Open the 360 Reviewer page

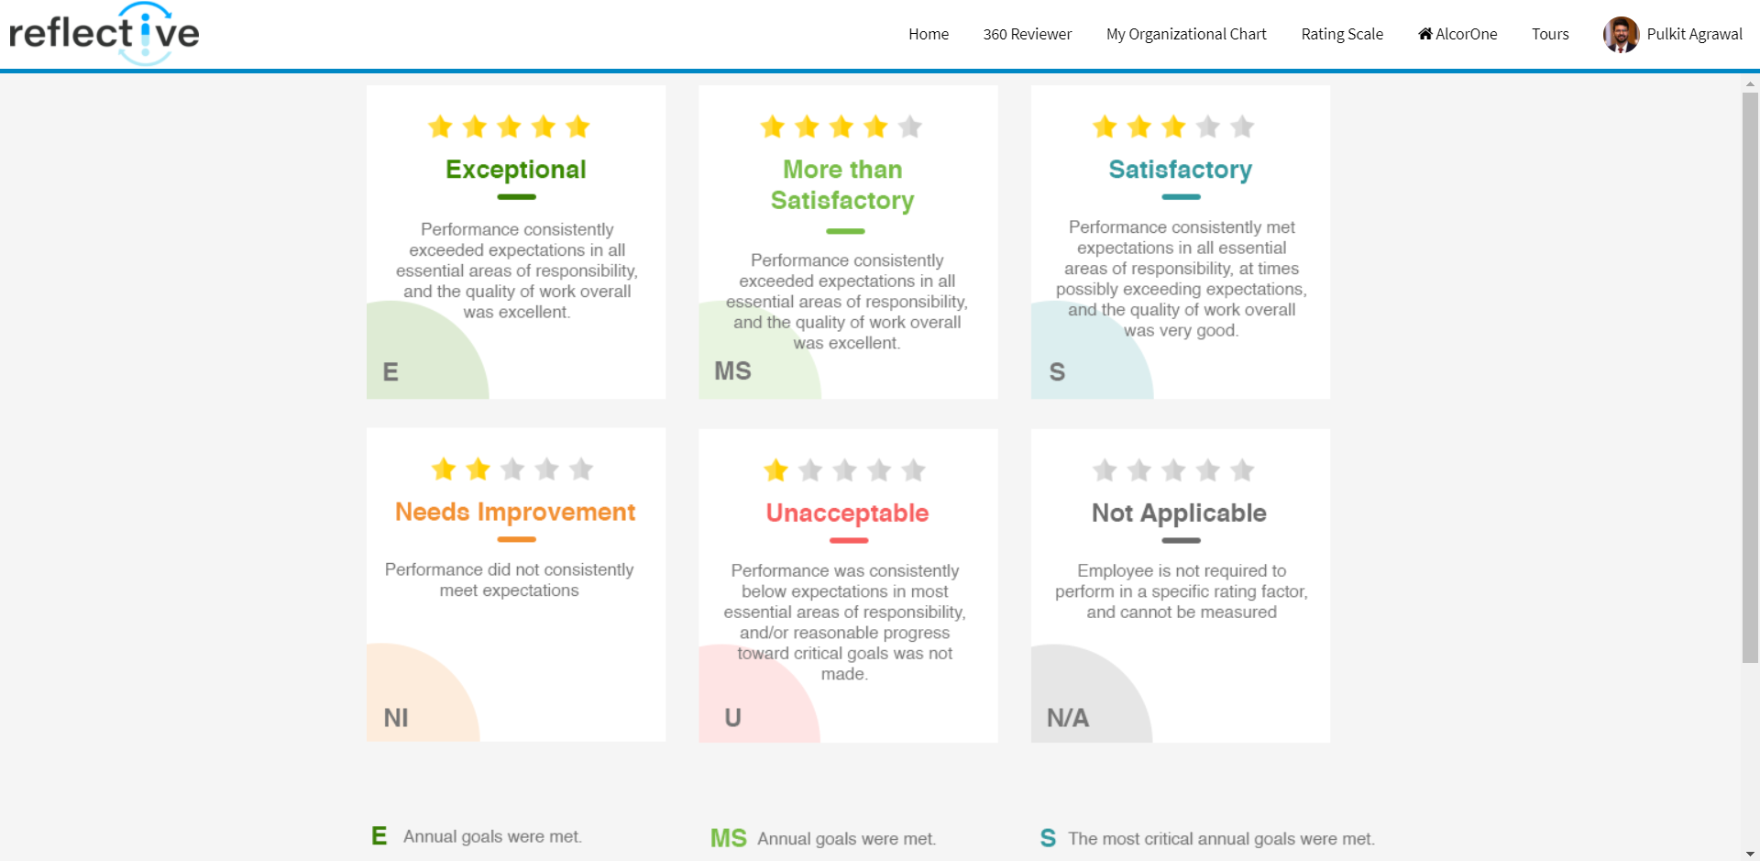[x=1028, y=35]
